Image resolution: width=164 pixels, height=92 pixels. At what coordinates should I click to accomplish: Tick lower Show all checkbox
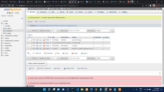pos(30,58)
